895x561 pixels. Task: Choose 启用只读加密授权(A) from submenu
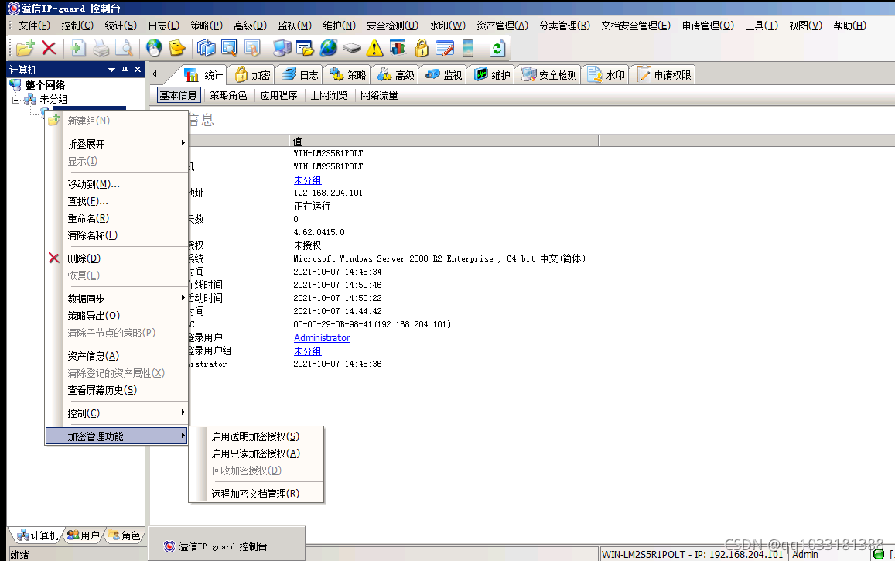tap(256, 453)
